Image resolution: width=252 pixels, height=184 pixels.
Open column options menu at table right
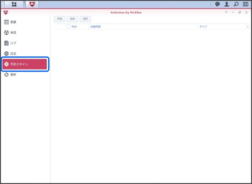(x=248, y=27)
